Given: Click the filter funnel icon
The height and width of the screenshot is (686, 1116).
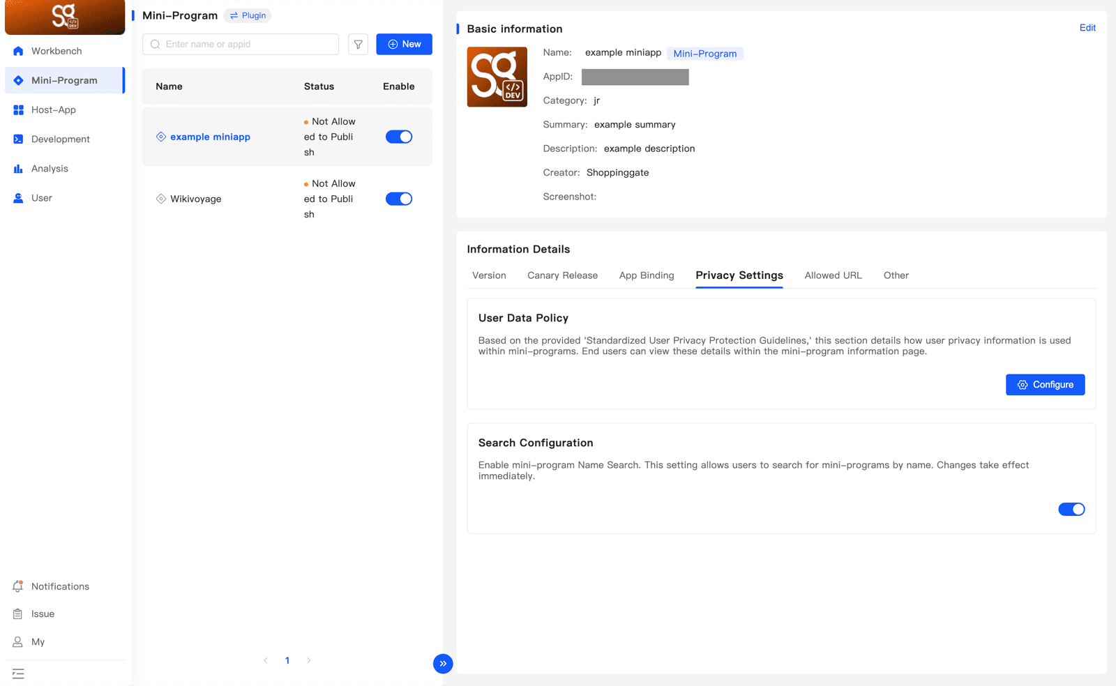Looking at the screenshot, I should pyautogui.click(x=358, y=44).
